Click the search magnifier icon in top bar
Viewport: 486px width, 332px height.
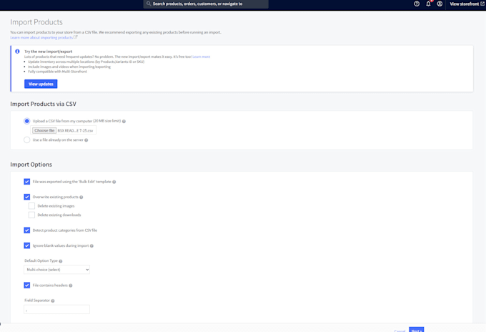pos(149,4)
